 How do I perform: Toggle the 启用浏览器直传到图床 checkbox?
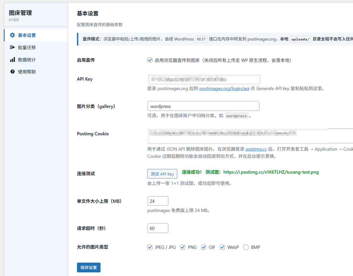pyautogui.click(x=150, y=60)
